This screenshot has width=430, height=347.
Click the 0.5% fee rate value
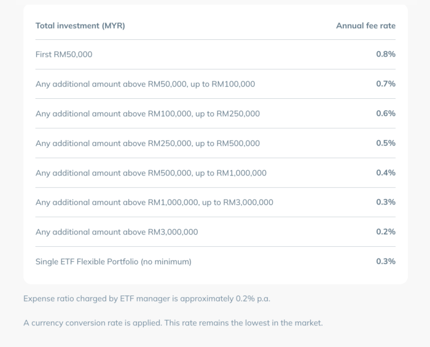point(386,143)
